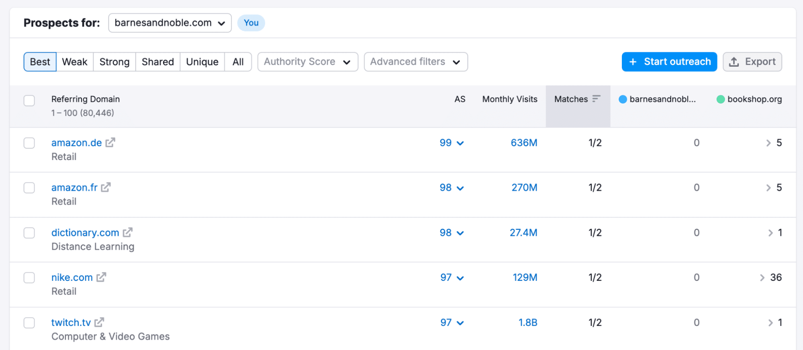Open the Advanced filters dropdown
Viewport: 803px width, 350px height.
click(416, 62)
